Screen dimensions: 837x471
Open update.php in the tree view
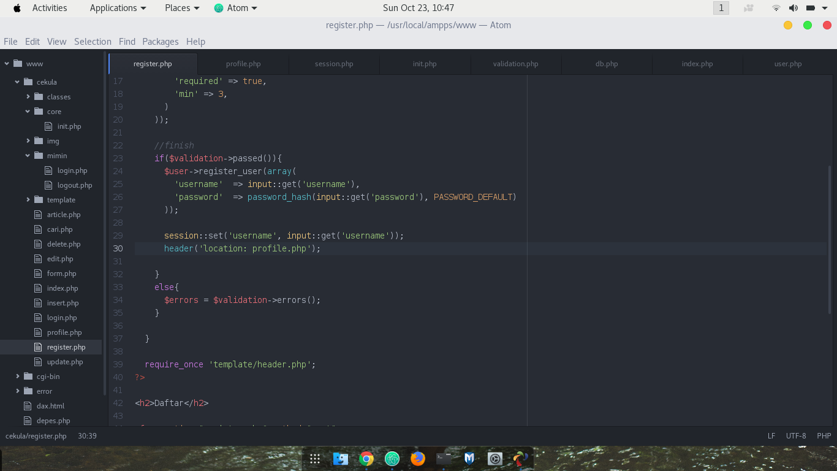pyautogui.click(x=65, y=361)
